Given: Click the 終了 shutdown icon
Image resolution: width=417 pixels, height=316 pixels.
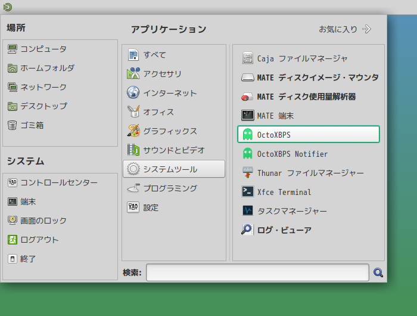Looking at the screenshot, I should pyautogui.click(x=13, y=259).
